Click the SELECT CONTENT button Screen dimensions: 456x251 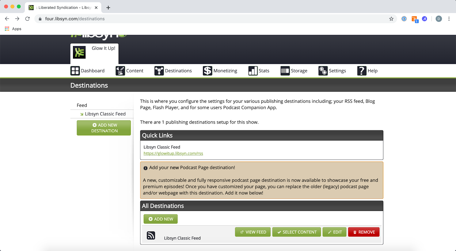pyautogui.click(x=296, y=232)
